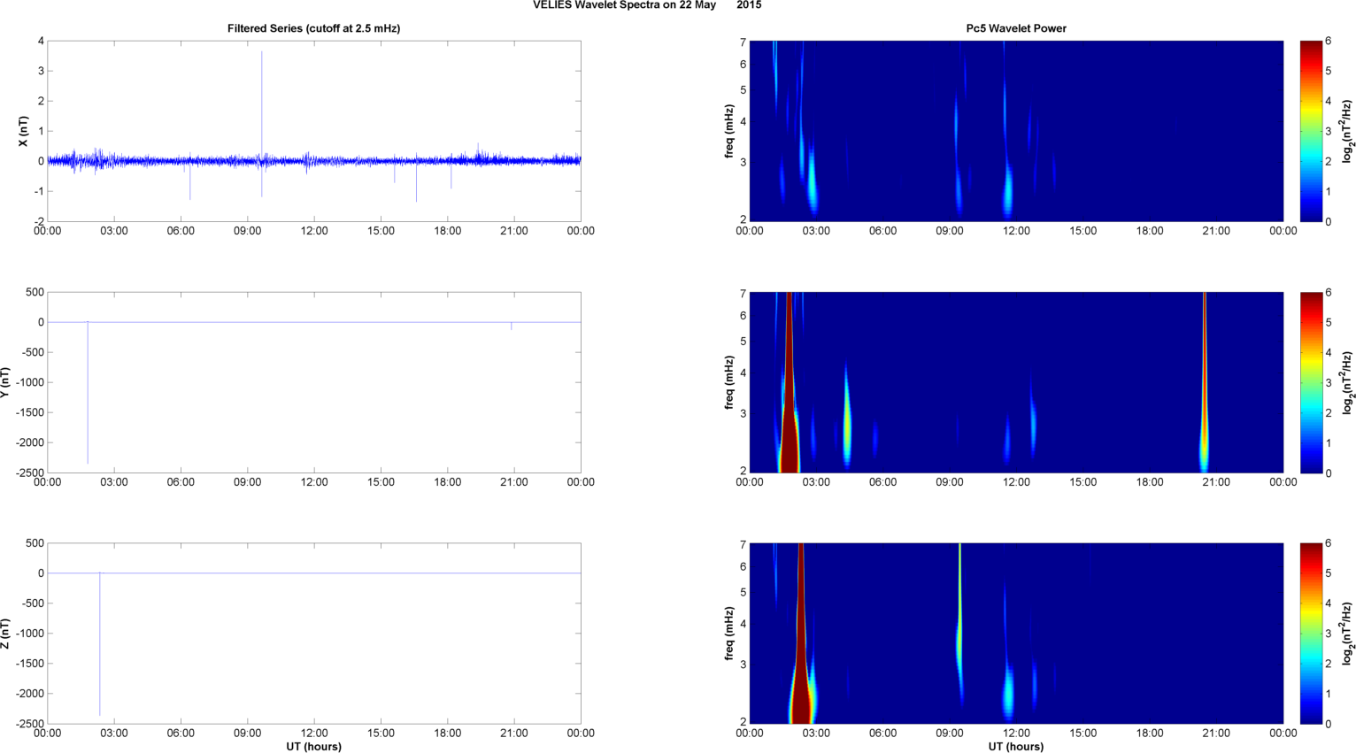Click the "UT (hours)" label under the Z wavelet plot

tap(1015, 746)
